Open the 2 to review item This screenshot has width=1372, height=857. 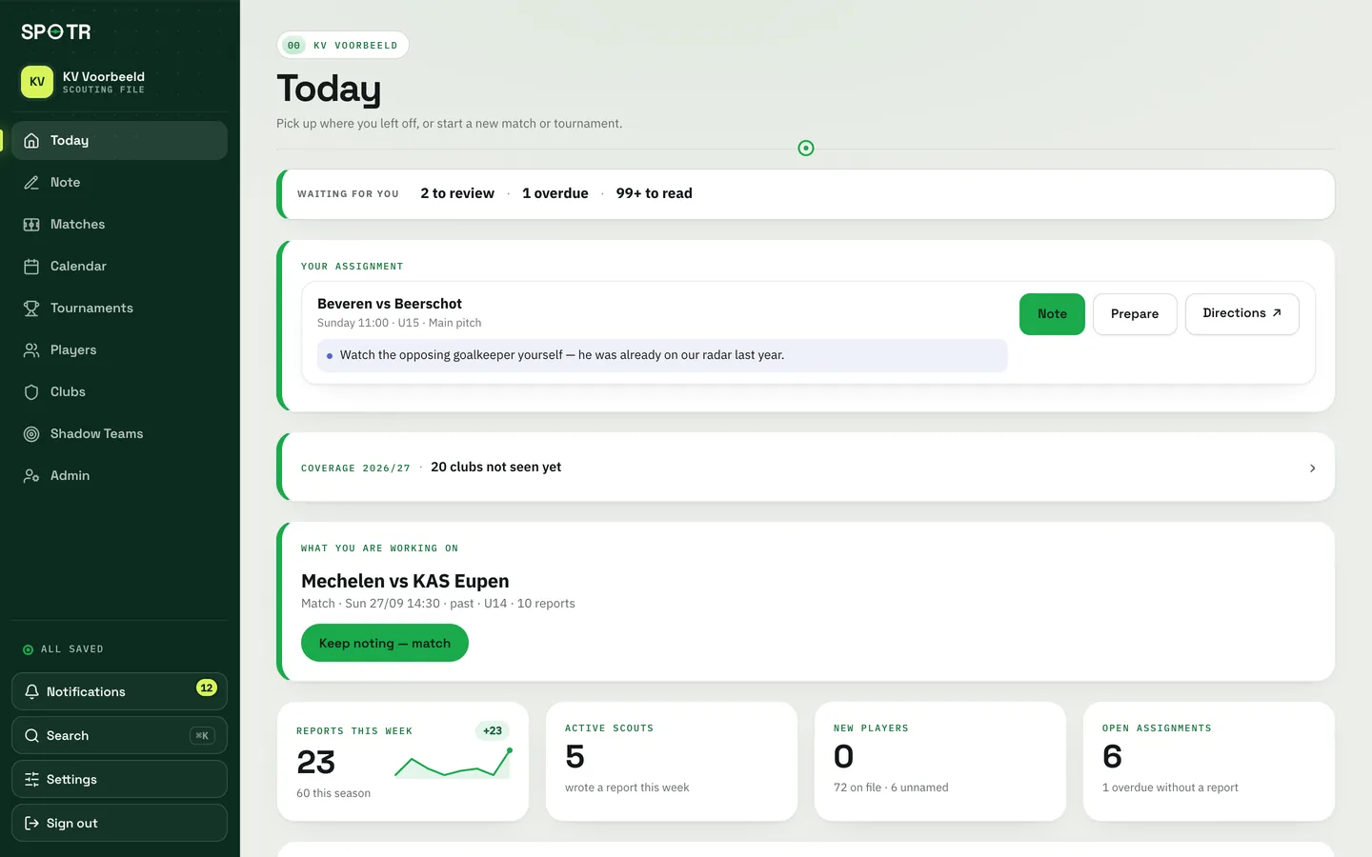[x=457, y=193]
